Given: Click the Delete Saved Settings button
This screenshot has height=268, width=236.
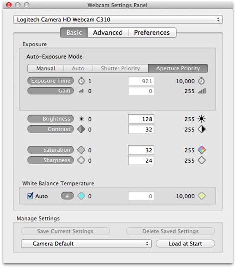Looking at the screenshot, I should (170, 231).
